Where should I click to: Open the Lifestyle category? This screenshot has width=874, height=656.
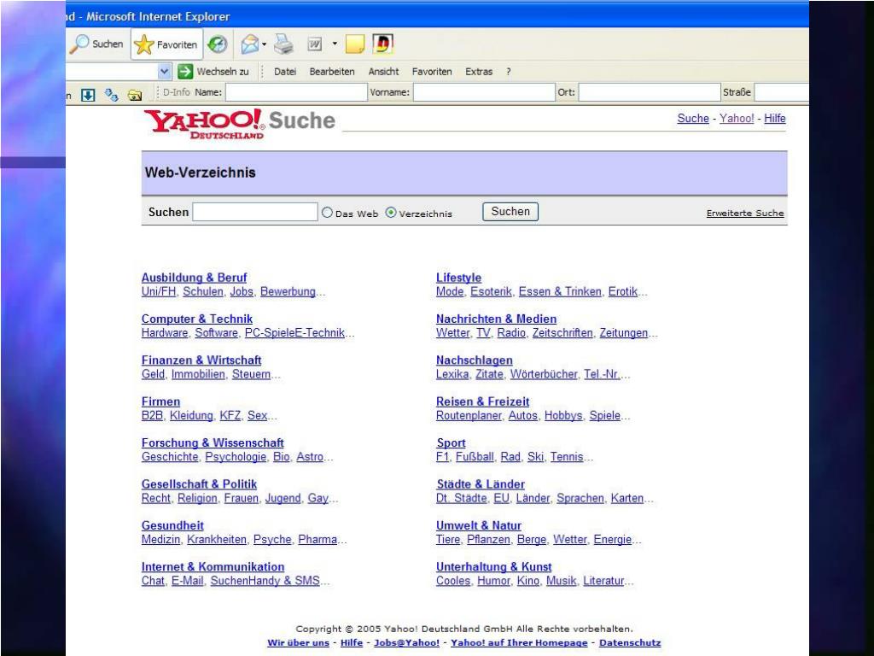click(x=458, y=278)
